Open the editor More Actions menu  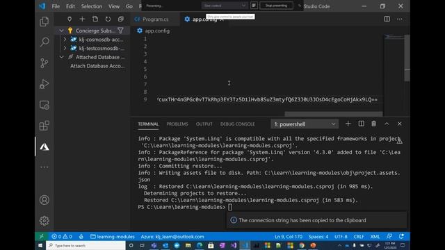click(x=400, y=19)
